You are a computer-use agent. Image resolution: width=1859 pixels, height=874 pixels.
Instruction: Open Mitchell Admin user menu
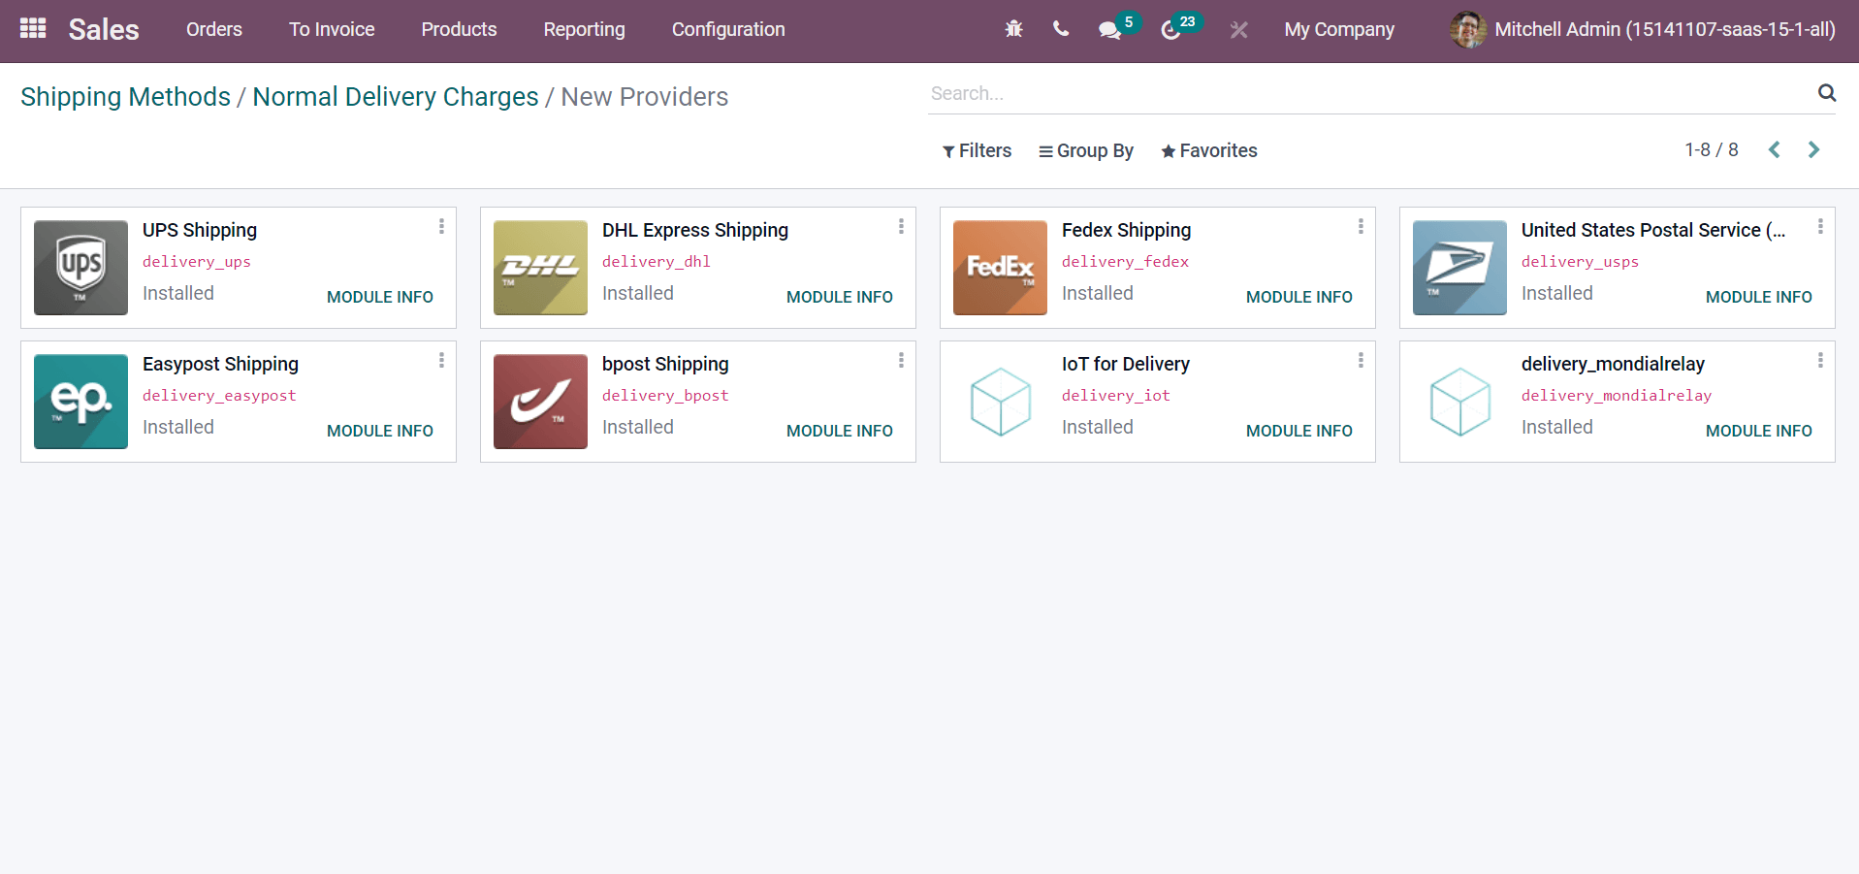(1642, 29)
